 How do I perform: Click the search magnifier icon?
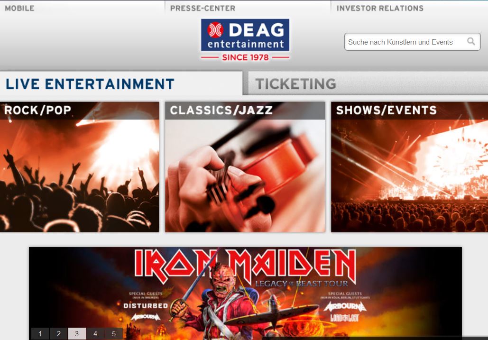(471, 41)
